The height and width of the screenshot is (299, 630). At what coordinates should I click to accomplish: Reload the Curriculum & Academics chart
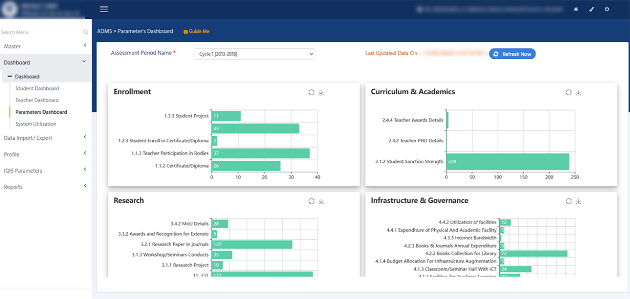(569, 92)
